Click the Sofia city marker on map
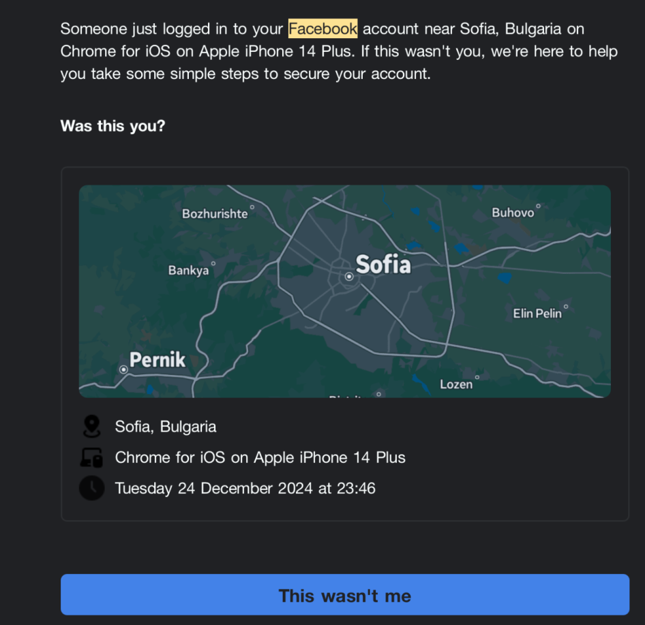645x625 pixels. (349, 277)
